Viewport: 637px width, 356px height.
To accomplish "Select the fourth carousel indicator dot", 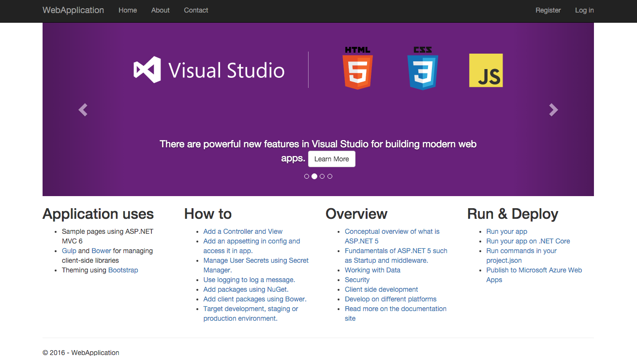I will [x=330, y=176].
